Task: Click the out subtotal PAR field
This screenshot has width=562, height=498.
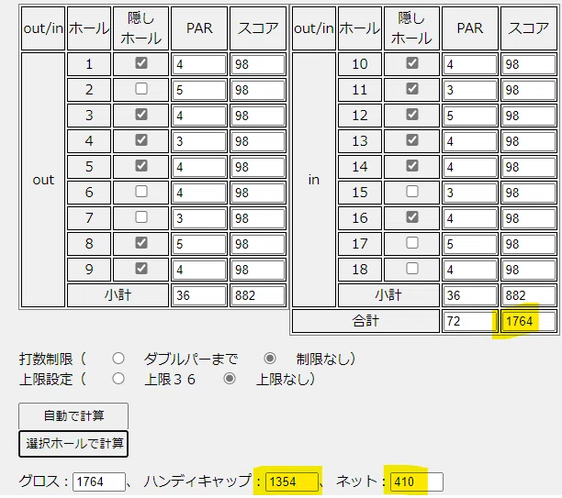Action: (x=199, y=295)
